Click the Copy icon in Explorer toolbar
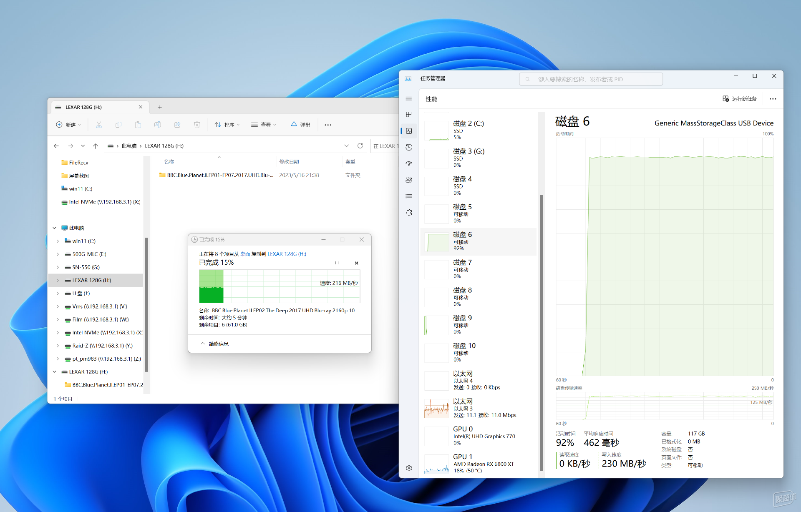This screenshot has width=801, height=512. point(118,125)
